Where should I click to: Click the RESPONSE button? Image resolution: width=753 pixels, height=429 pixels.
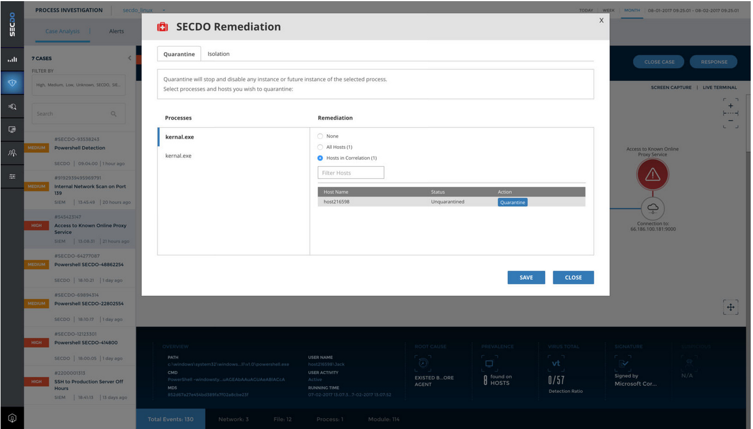click(714, 62)
